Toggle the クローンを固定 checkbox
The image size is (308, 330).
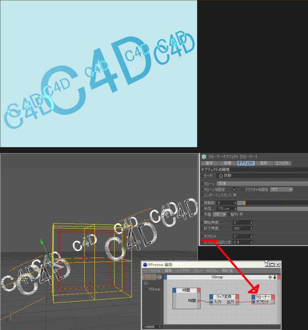point(235,189)
